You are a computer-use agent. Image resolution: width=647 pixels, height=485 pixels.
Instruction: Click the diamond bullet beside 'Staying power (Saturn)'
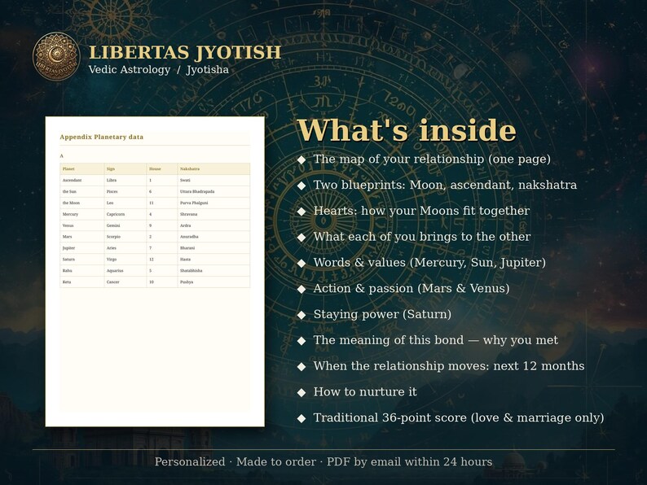click(x=301, y=315)
